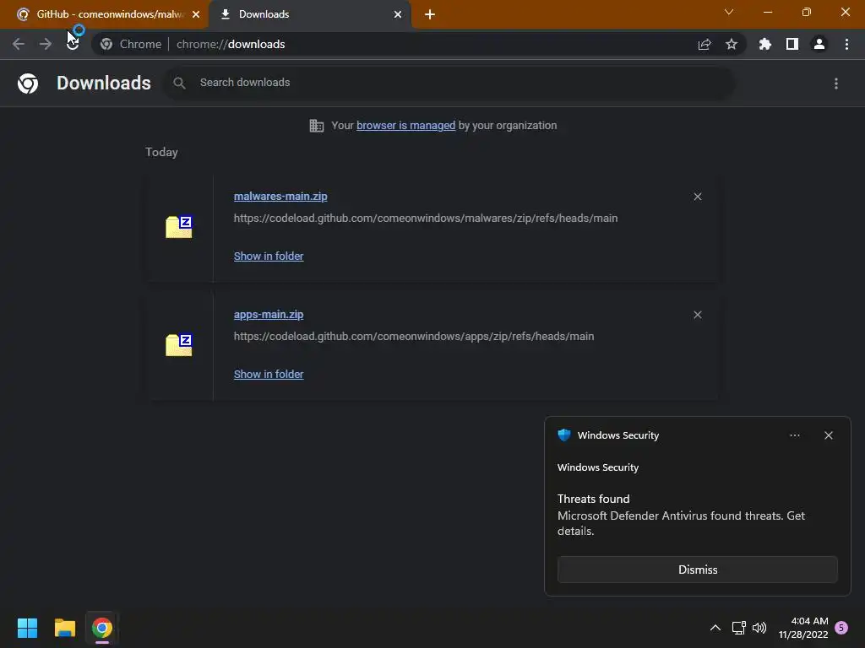Click the zip file icon for apps-main.zip
The width and height of the screenshot is (865, 648).
179,345
